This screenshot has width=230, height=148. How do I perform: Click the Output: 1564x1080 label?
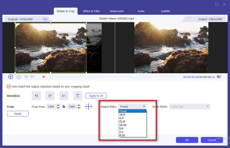tap(210, 19)
